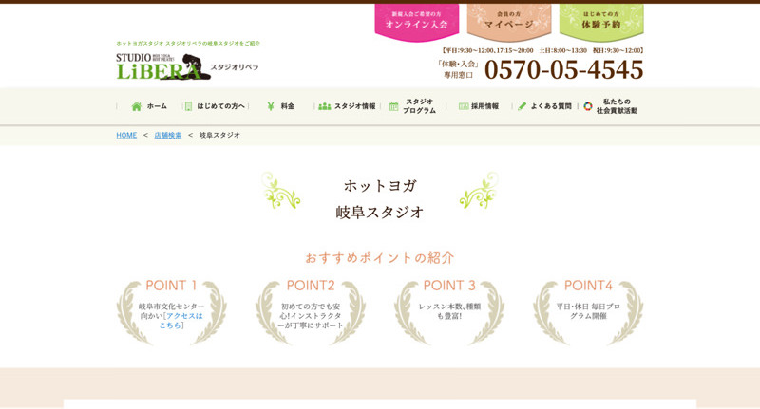Open the マイページ member banner
The width and height of the screenshot is (760, 409).
[x=508, y=22]
